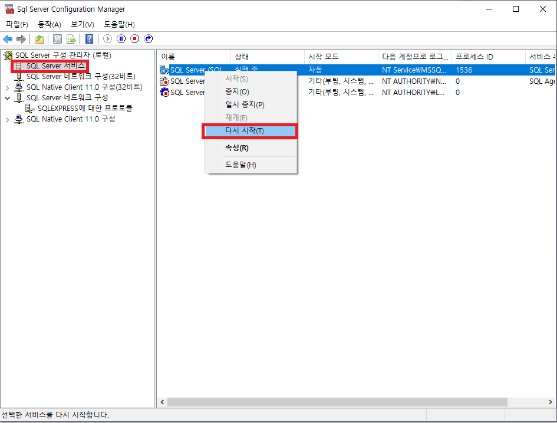557x423 pixels.
Task: Restart the service using the toolbar restart icon
Action: 148,39
